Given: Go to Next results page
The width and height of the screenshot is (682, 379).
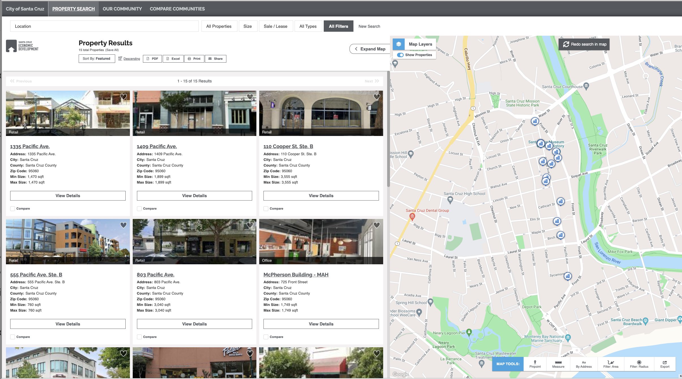Looking at the screenshot, I should point(372,81).
